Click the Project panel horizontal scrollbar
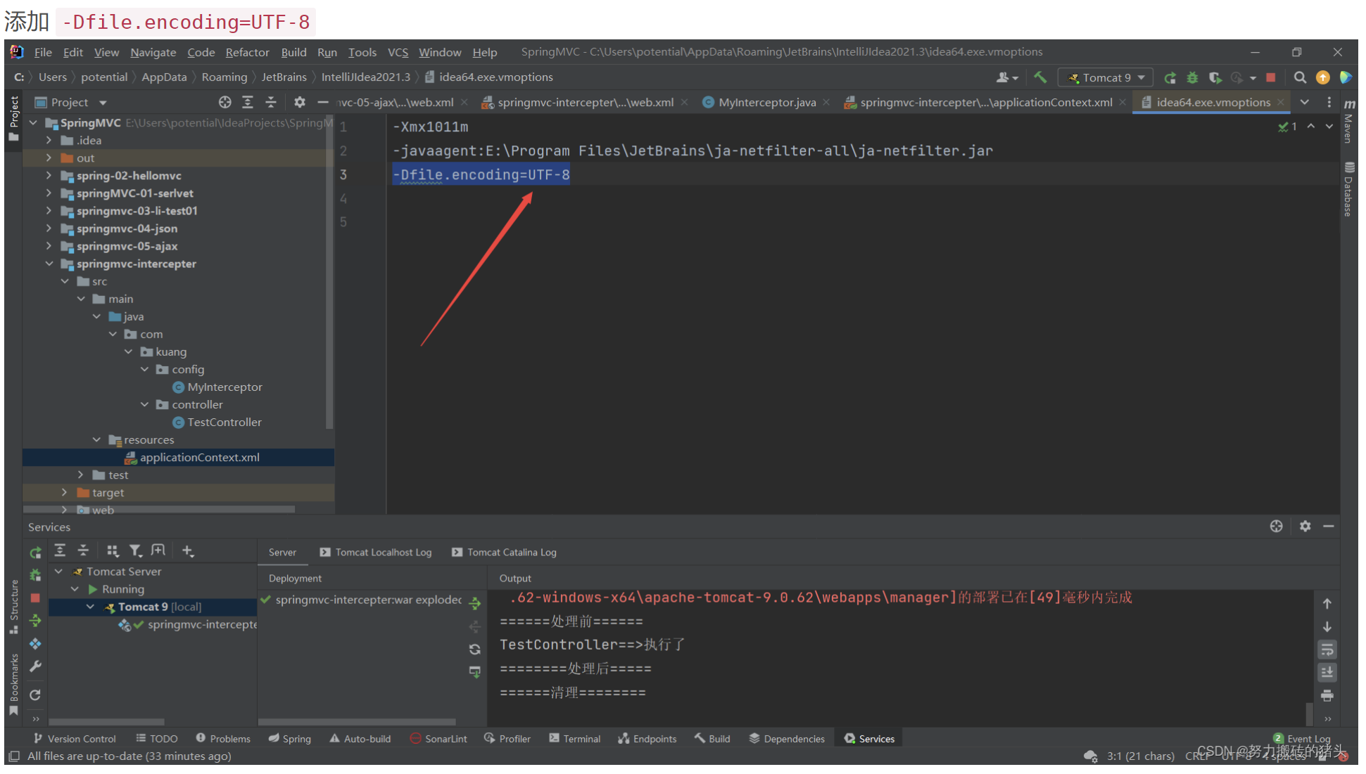Viewport: 1366px width, 774px height. (159, 508)
